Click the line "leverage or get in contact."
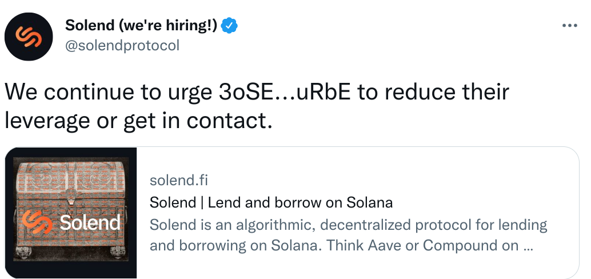Screen dimensions: 591x279 pyautogui.click(x=138, y=121)
